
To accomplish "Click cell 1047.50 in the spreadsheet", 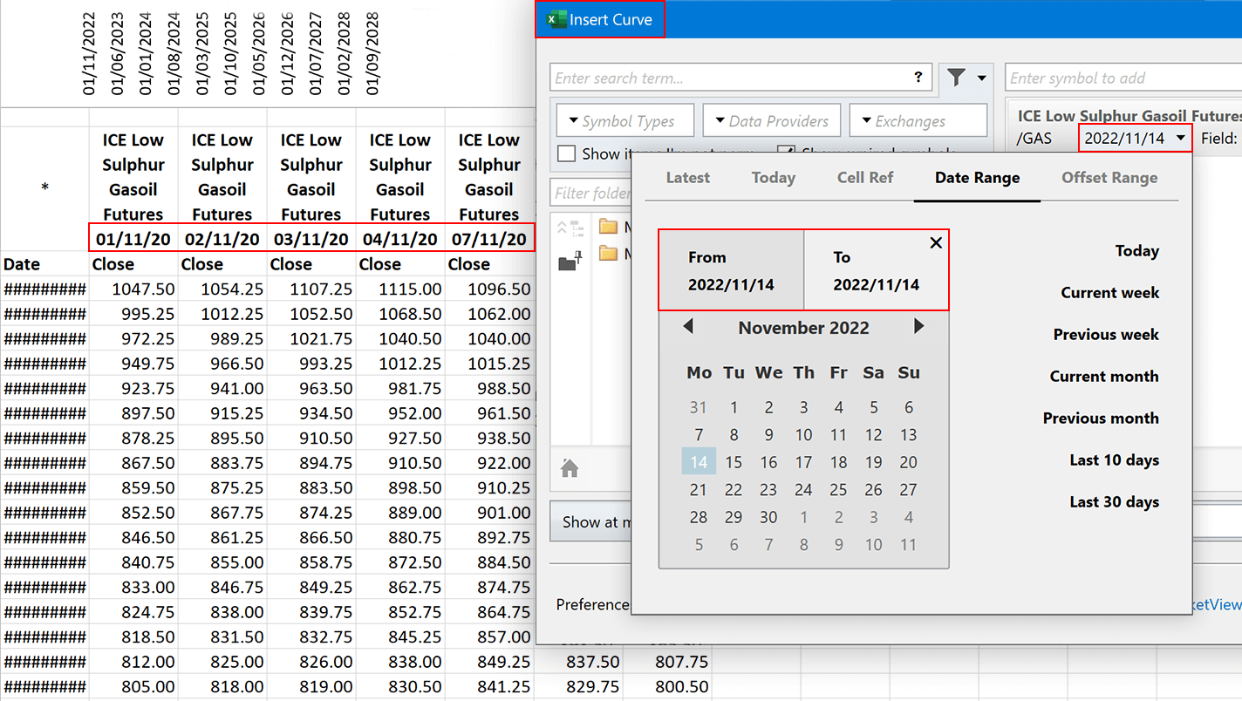I will (133, 289).
